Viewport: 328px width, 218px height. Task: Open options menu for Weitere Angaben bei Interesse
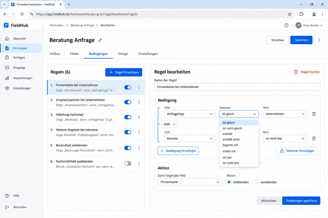click(139, 132)
